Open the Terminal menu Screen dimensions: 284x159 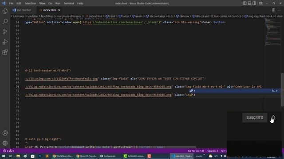[69, 3]
